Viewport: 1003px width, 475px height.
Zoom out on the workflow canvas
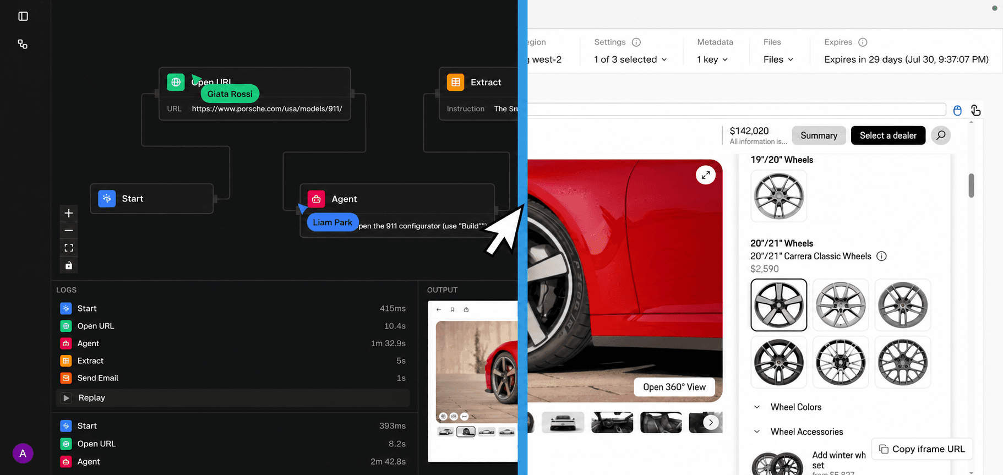click(x=69, y=231)
